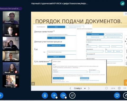Expand Чесноко webcam to fullscreen

click(x=17, y=77)
